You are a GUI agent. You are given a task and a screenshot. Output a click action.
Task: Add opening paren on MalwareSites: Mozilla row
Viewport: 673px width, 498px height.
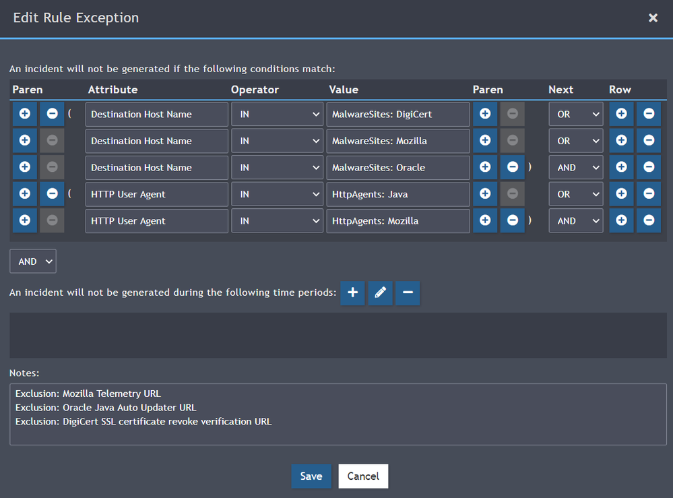click(x=25, y=141)
